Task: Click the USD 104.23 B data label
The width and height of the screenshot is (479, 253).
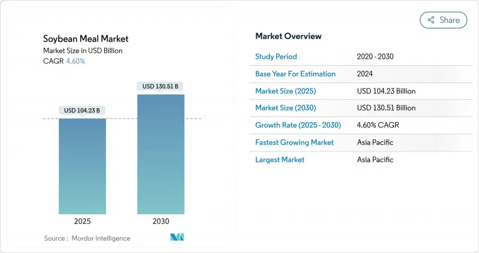Action: pyautogui.click(x=83, y=110)
